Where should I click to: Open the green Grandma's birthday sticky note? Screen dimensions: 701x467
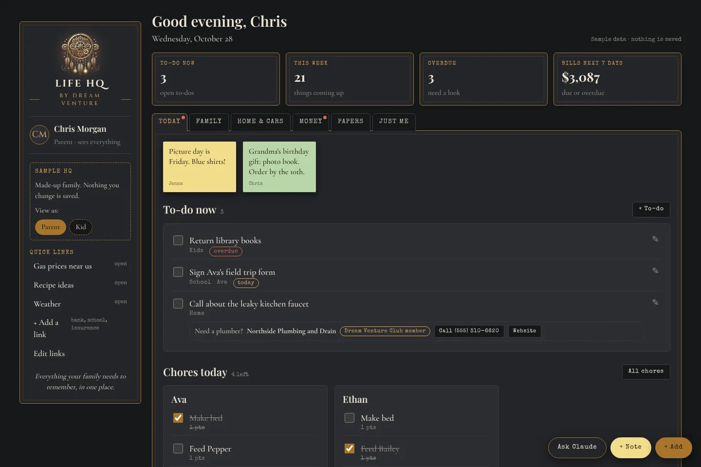pos(279,167)
